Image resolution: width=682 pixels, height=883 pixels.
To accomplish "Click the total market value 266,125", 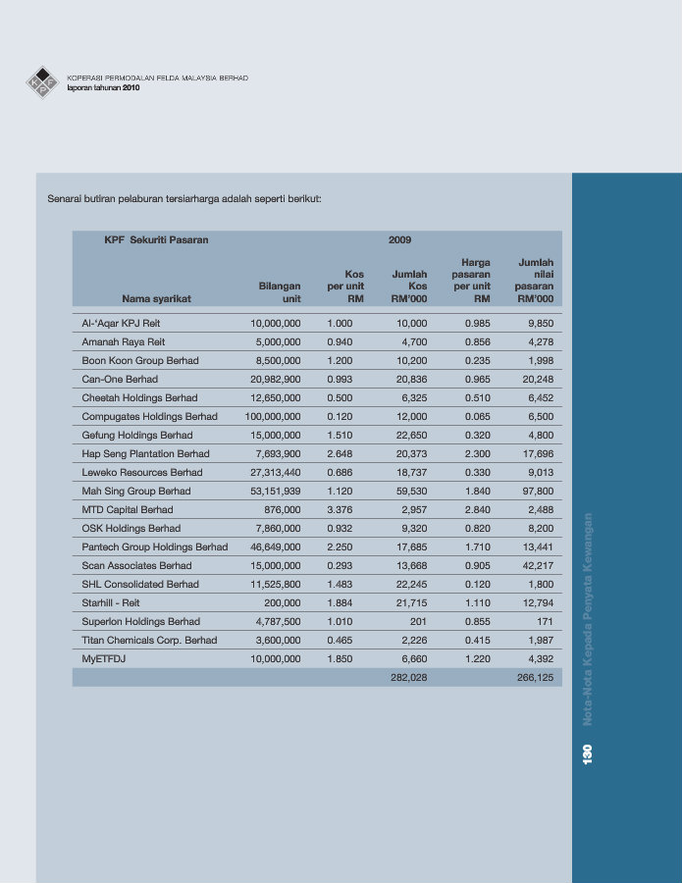I will tap(535, 677).
